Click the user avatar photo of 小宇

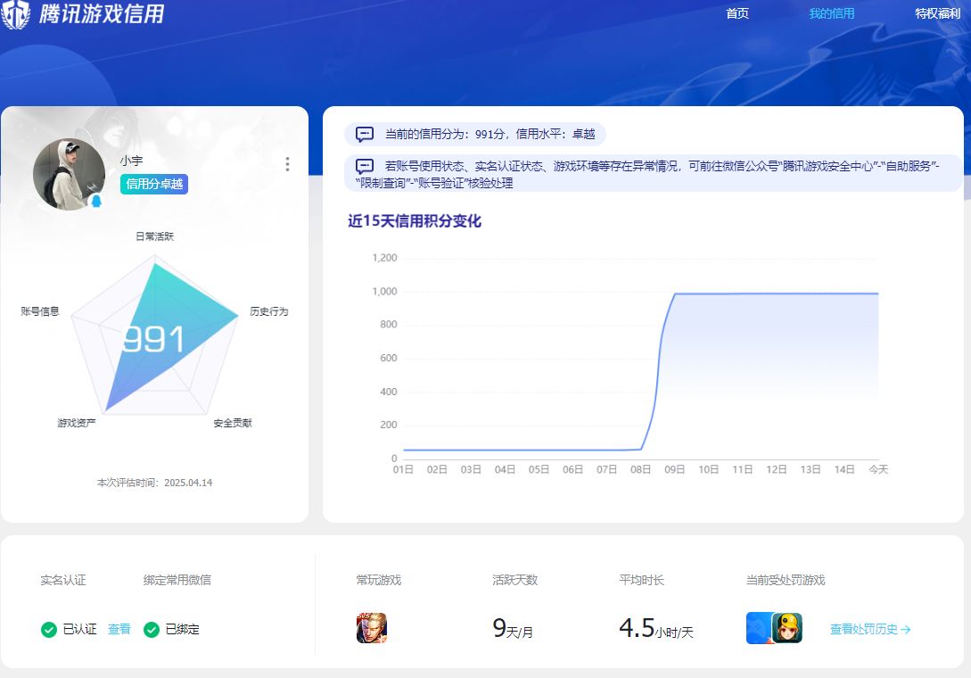(x=69, y=174)
